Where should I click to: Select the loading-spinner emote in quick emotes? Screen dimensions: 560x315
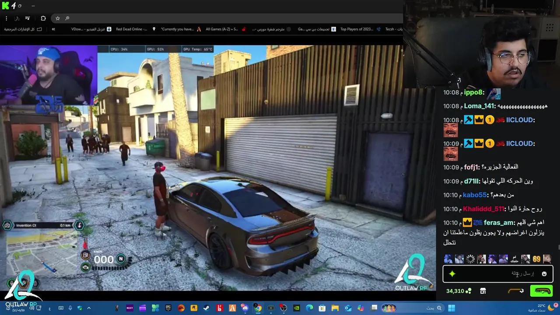[470, 259]
